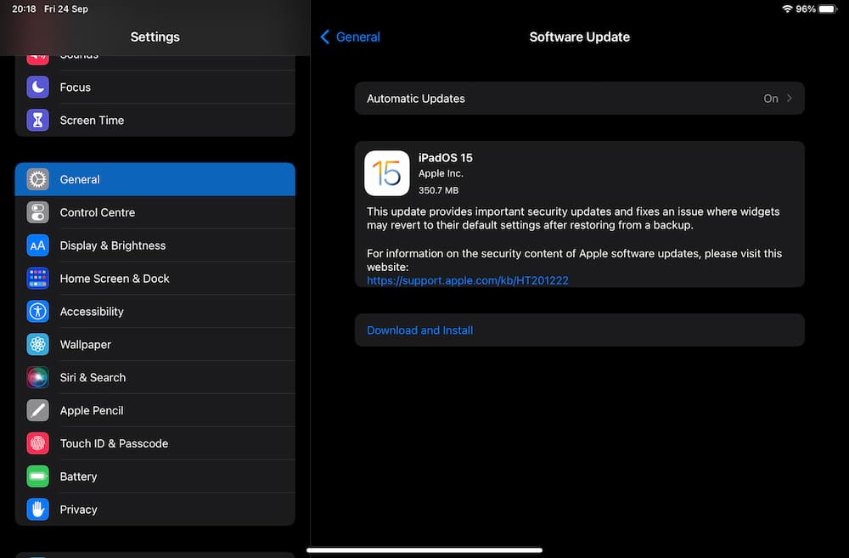Image resolution: width=849 pixels, height=558 pixels.
Task: Open the Wallpaper flower icon
Action: click(38, 345)
